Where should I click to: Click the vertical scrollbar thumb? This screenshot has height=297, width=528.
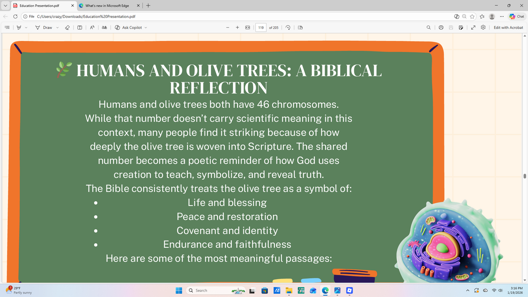tap(525, 176)
